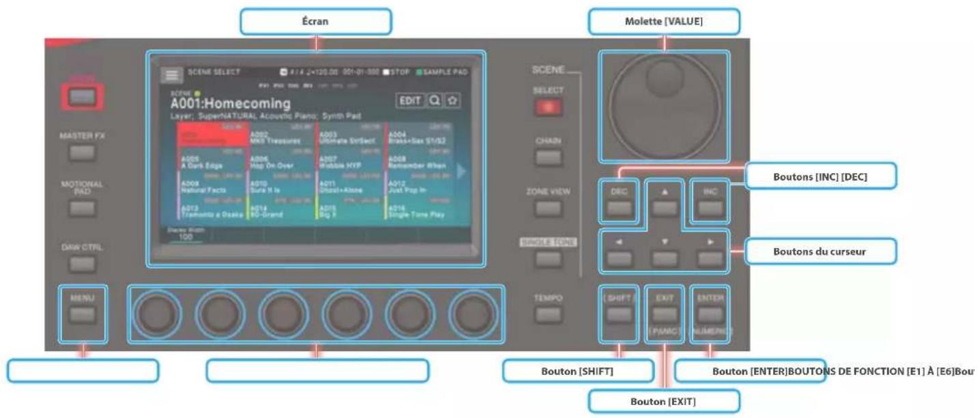Click the TEMPO button
Viewport: 980px width, 418px height.
(548, 314)
